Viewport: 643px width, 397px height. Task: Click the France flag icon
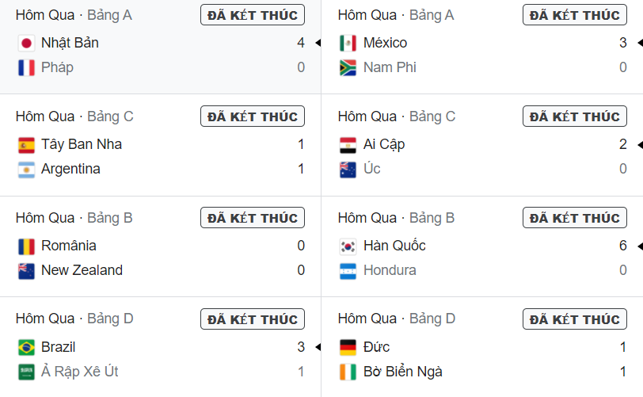coord(26,67)
